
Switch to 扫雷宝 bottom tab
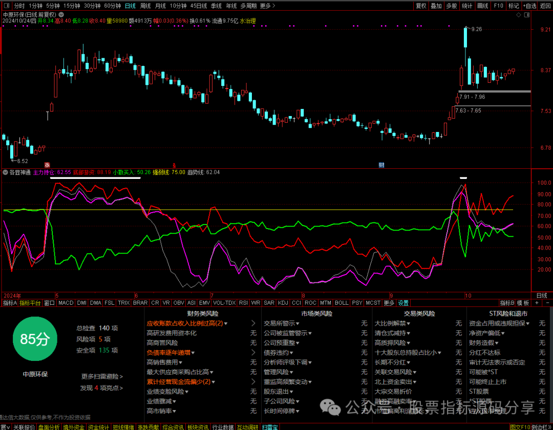270,427
